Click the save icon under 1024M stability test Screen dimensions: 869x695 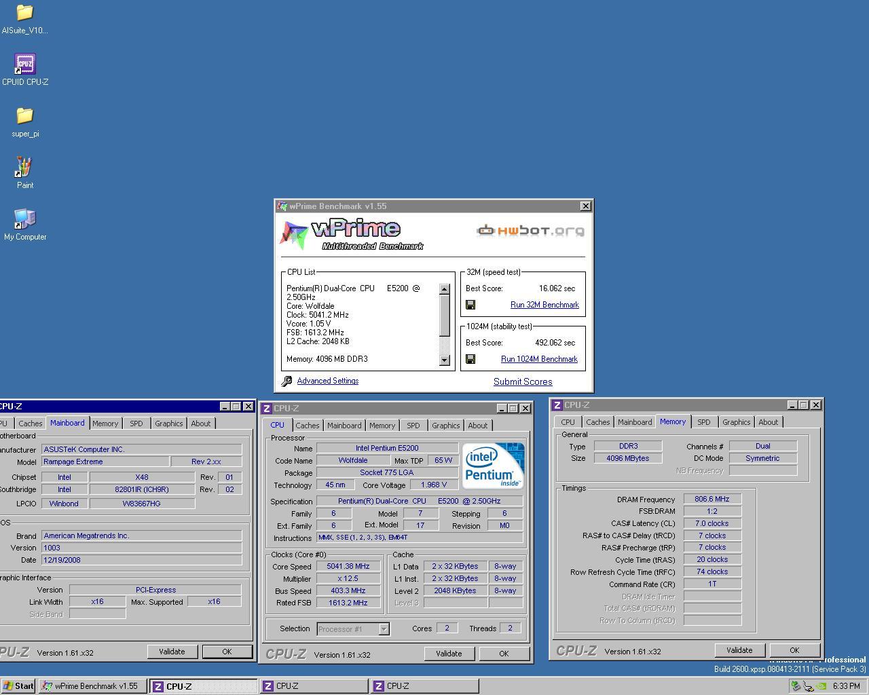(470, 359)
